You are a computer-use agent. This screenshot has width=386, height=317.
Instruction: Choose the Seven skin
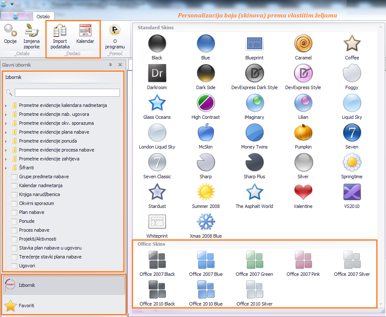(x=352, y=136)
